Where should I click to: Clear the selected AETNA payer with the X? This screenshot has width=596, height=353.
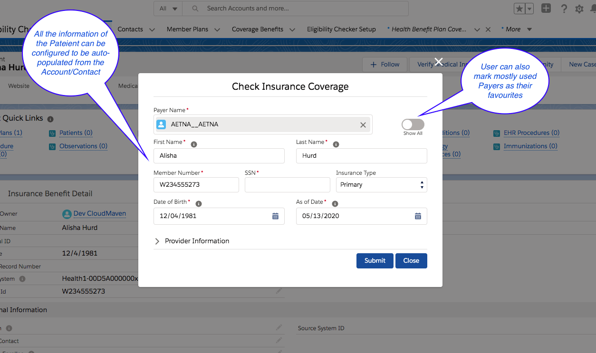pos(363,124)
